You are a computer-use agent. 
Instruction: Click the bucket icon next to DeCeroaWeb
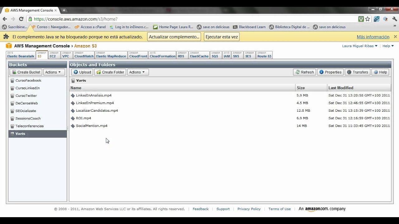point(12,103)
